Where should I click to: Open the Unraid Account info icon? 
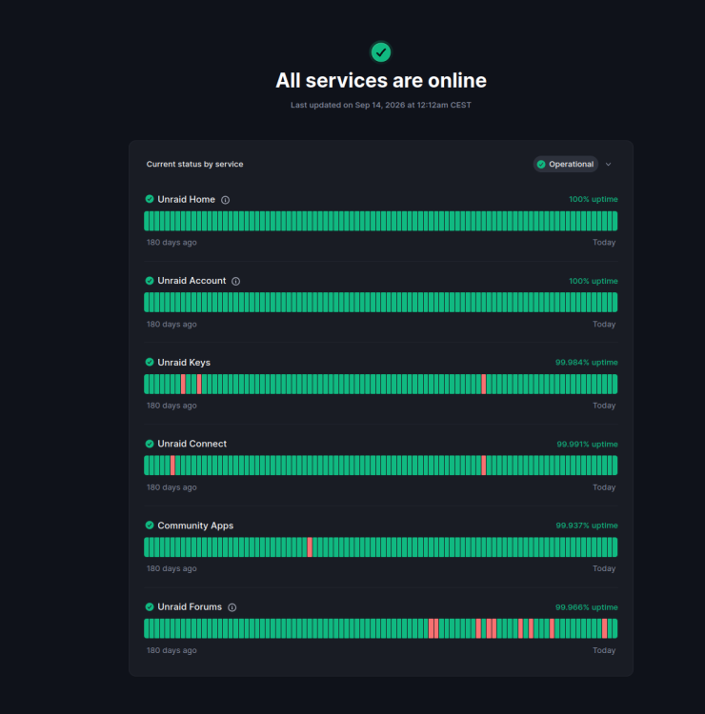click(x=235, y=282)
